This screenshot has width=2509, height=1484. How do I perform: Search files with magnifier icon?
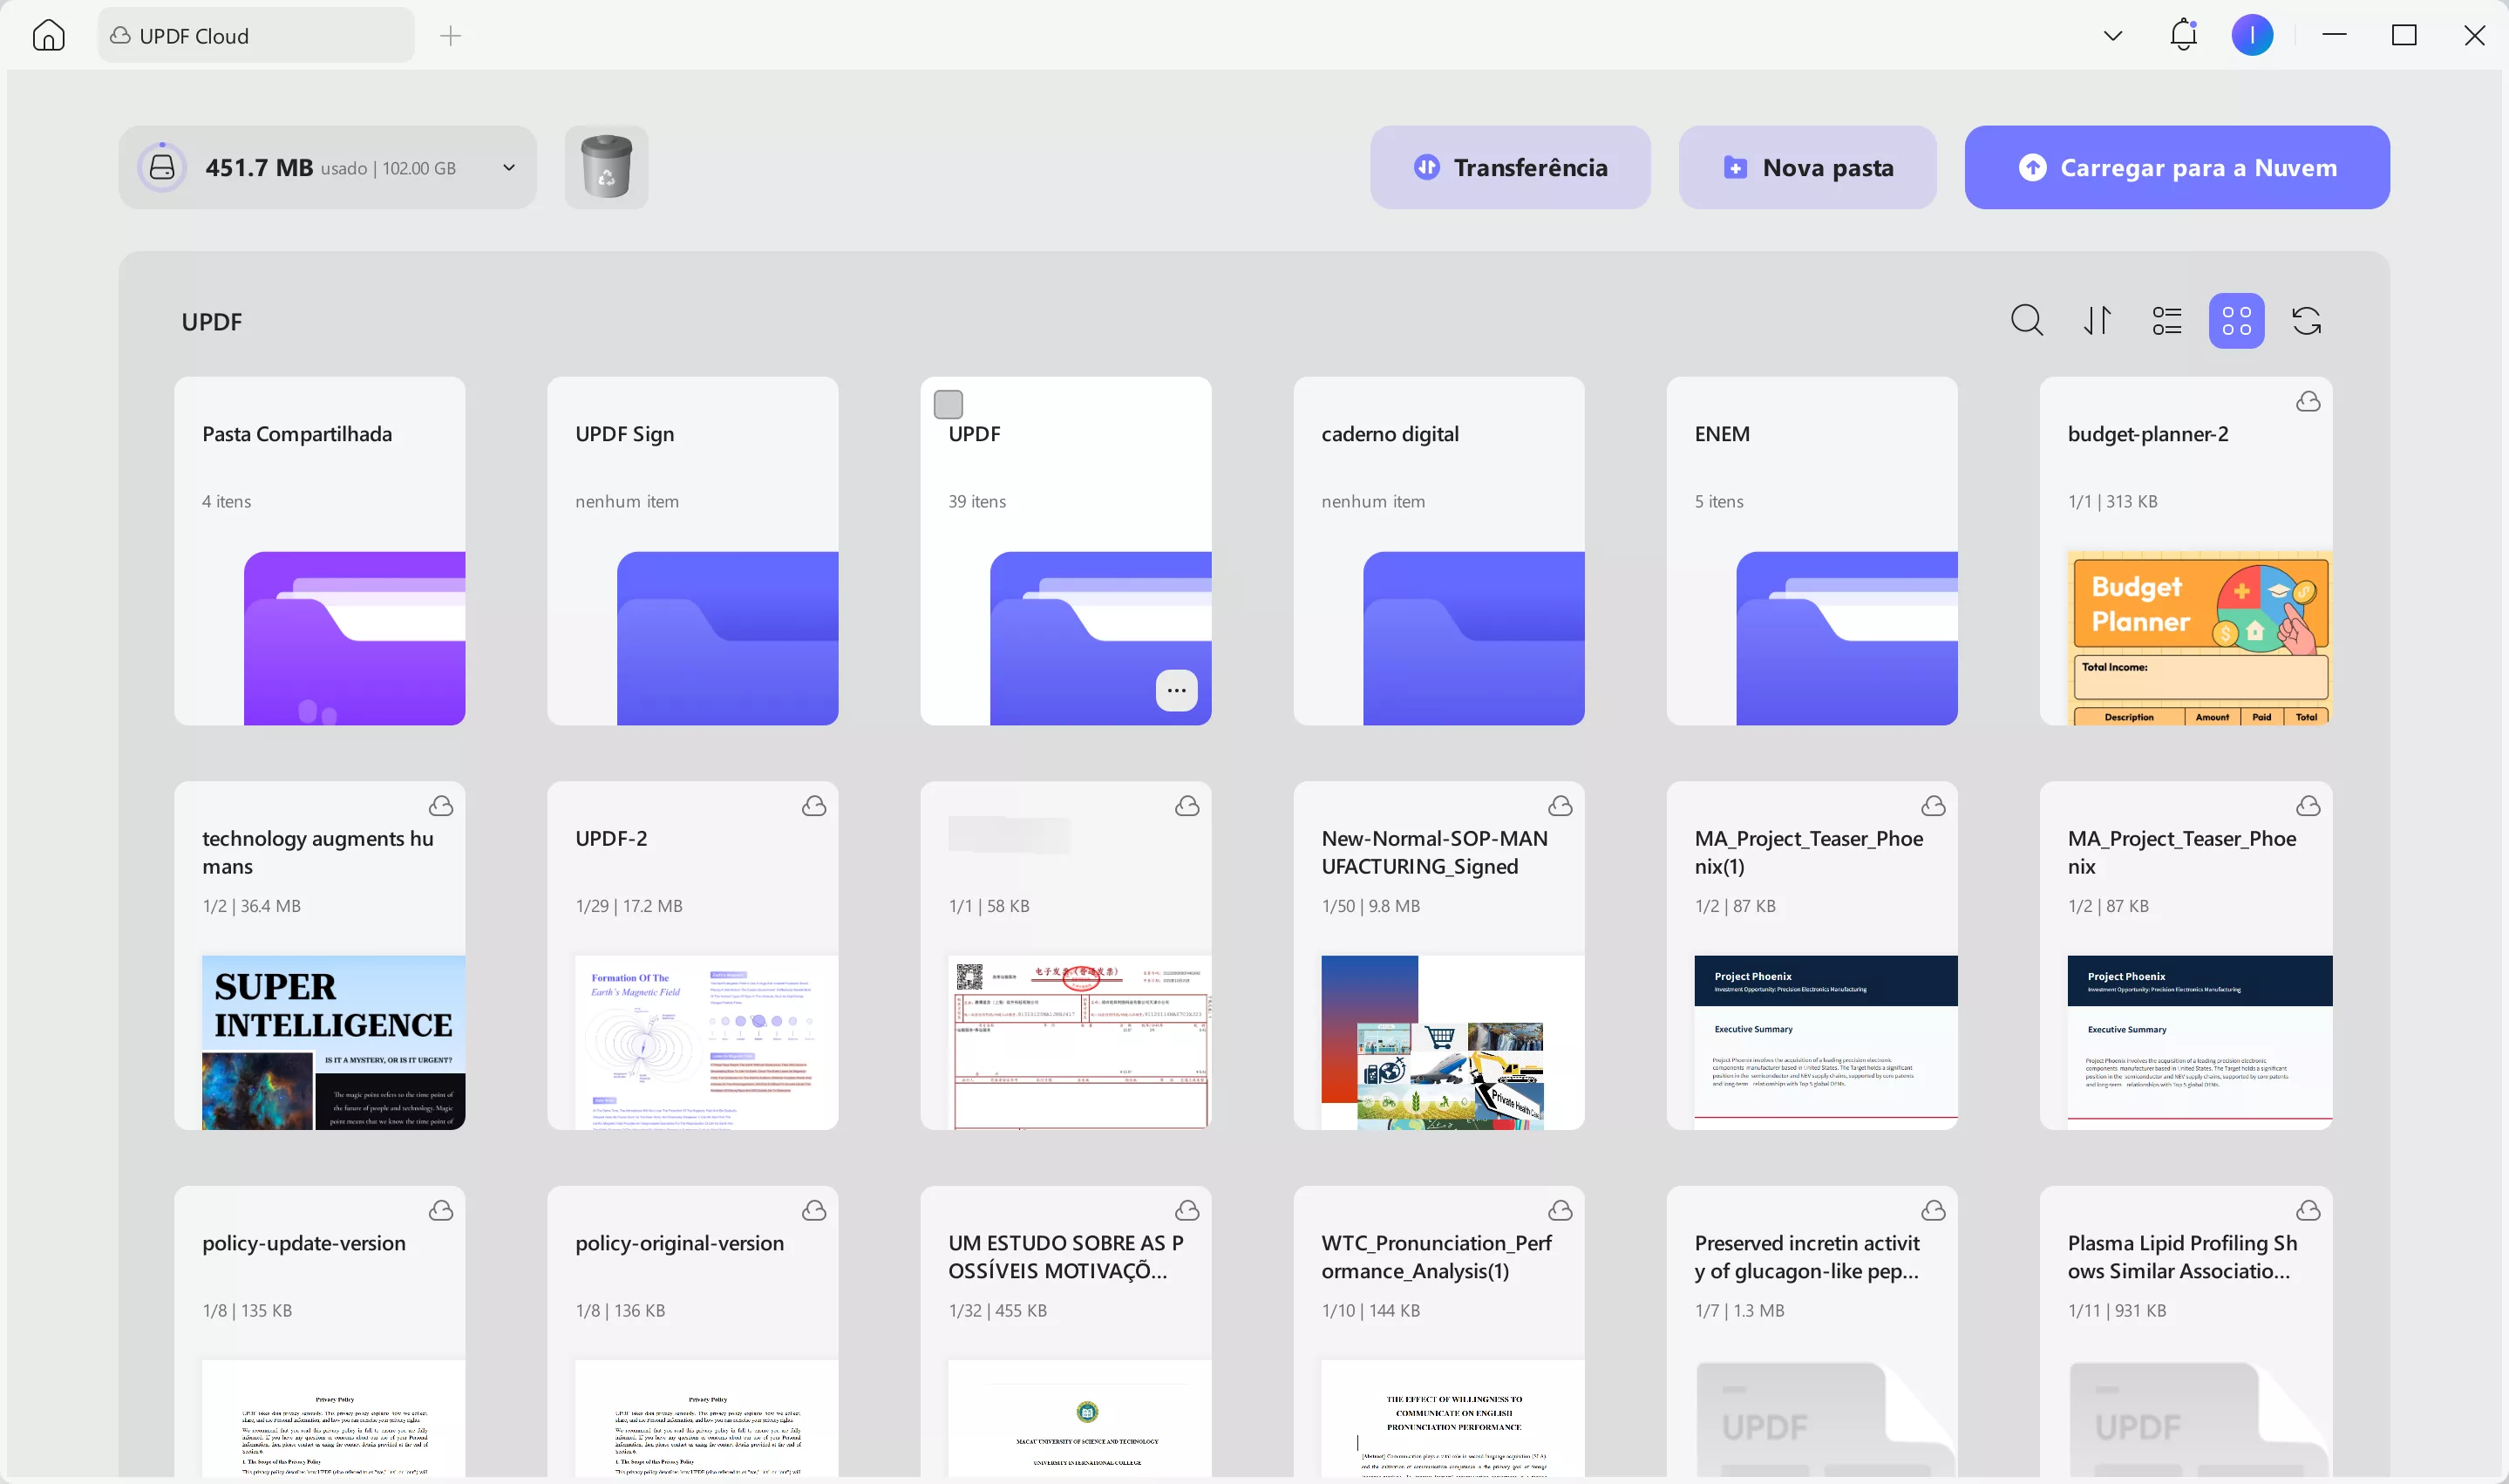coord(2026,321)
